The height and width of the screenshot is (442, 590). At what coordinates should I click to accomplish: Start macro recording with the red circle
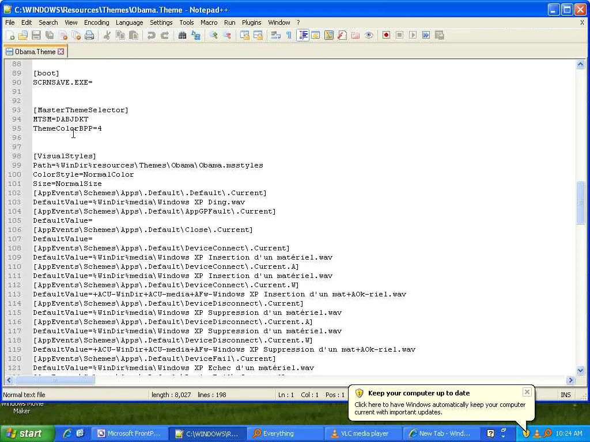point(386,35)
